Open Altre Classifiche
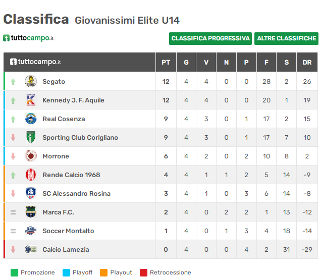Viewport: 321px width, 277px height. 286,38
